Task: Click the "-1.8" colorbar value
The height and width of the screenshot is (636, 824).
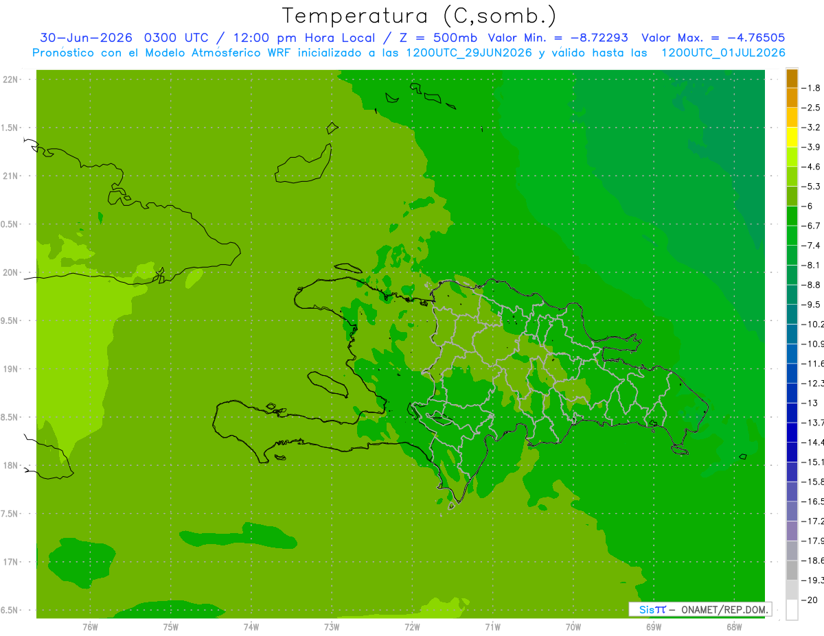Action: point(811,88)
